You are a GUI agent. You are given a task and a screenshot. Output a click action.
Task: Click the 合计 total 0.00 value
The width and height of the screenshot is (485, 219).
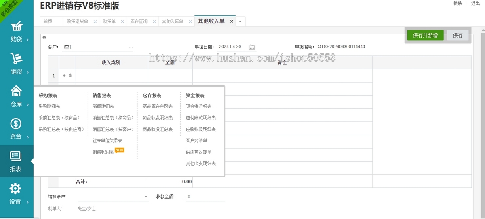pos(187,181)
